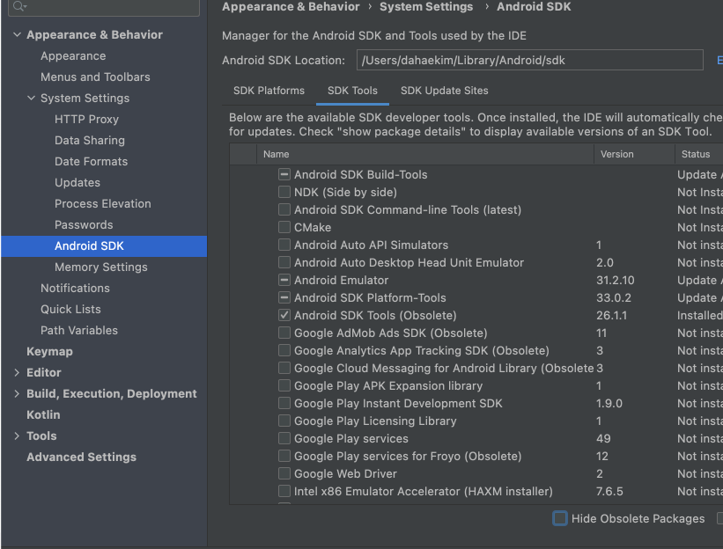This screenshot has height=549, width=723.
Task: Select HTTP Proxy in the sidebar
Action: click(86, 120)
